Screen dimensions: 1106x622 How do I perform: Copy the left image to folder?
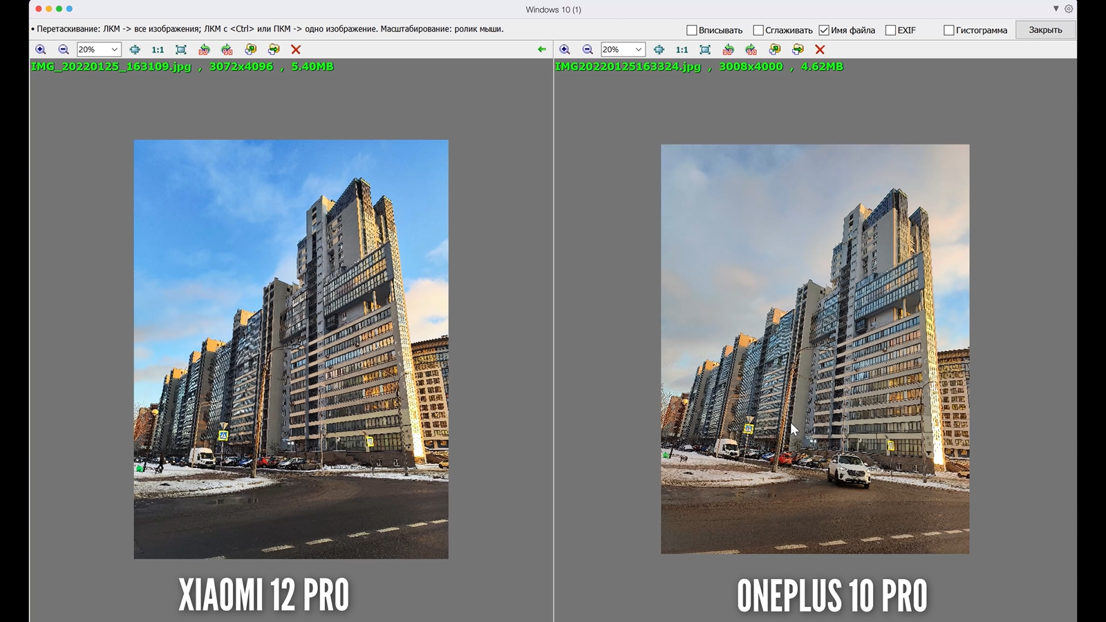(x=250, y=50)
